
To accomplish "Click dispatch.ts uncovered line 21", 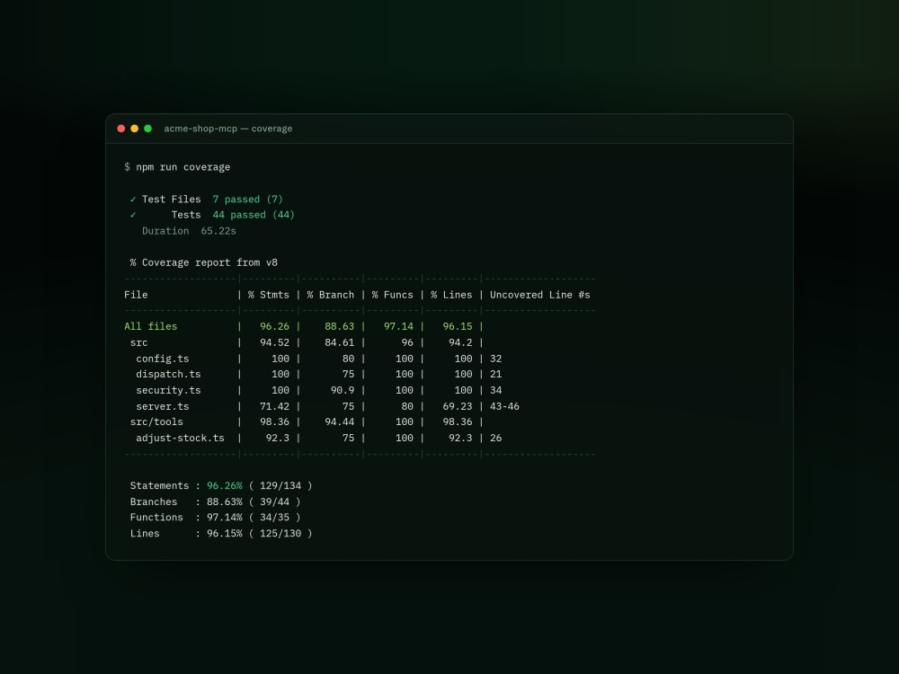I will 496,374.
